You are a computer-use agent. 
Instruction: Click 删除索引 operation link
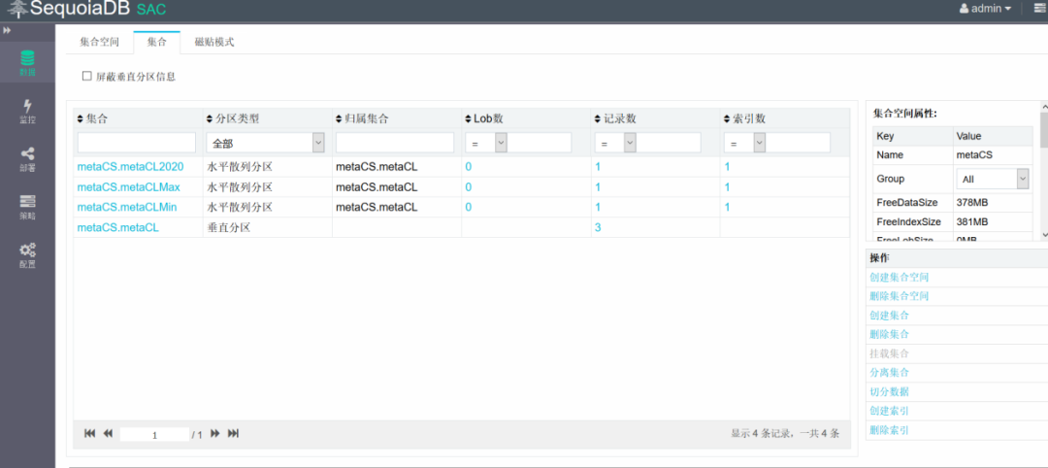889,430
